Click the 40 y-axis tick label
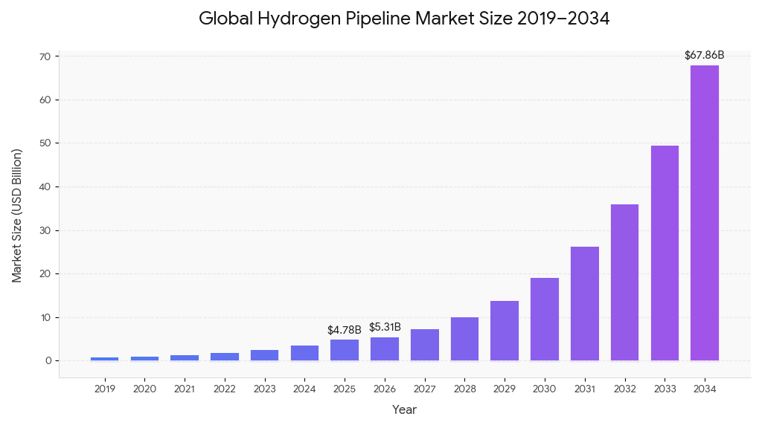 point(45,187)
